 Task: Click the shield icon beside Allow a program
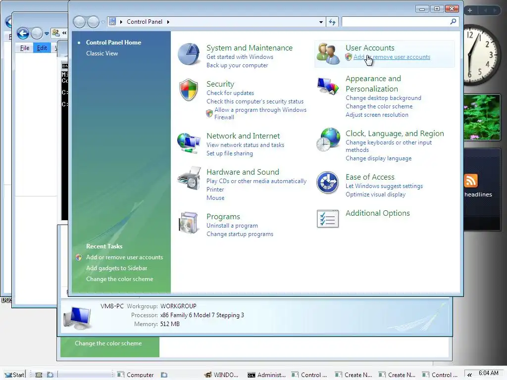(209, 113)
